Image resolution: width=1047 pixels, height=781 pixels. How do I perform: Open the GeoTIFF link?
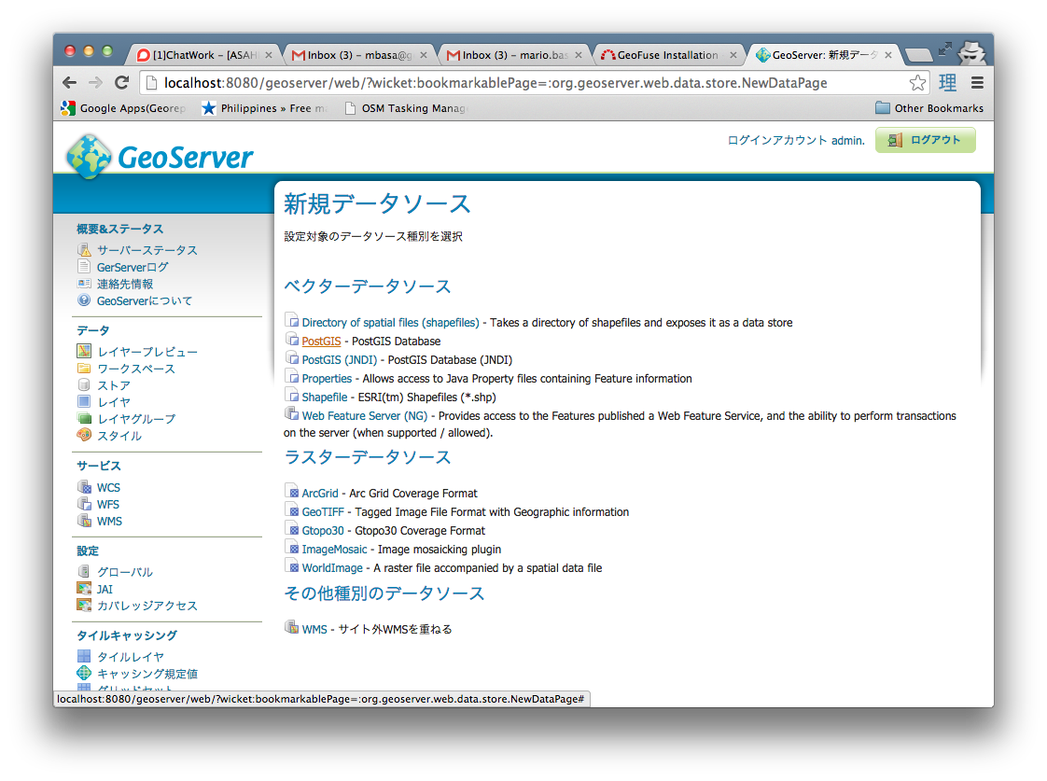coord(323,512)
